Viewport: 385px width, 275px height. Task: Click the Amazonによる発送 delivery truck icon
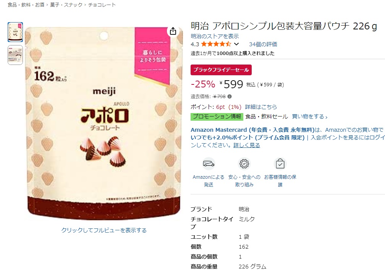point(209,163)
